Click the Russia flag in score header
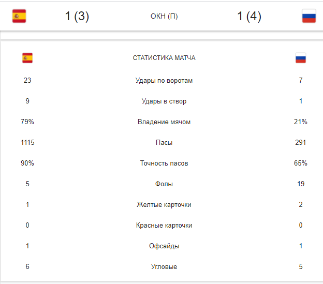This screenshot has width=323, height=284. 309,17
